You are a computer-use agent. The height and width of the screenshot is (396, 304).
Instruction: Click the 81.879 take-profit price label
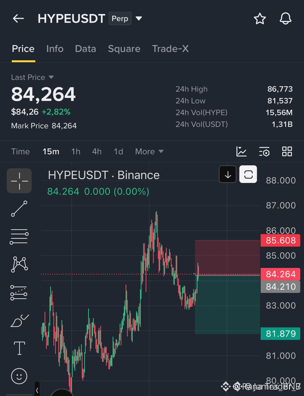point(281,334)
